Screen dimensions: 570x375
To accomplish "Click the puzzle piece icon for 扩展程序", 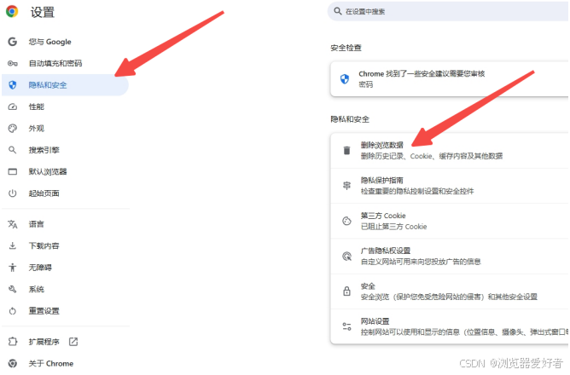I will coord(12,342).
